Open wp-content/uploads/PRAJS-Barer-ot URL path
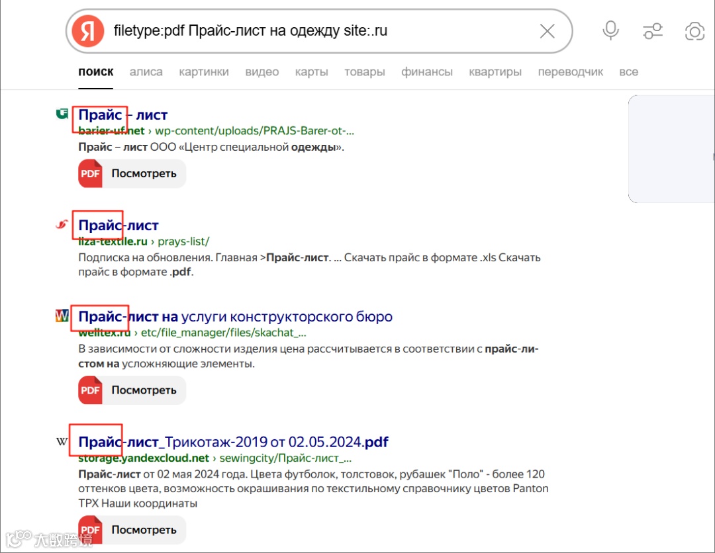 pyautogui.click(x=254, y=131)
